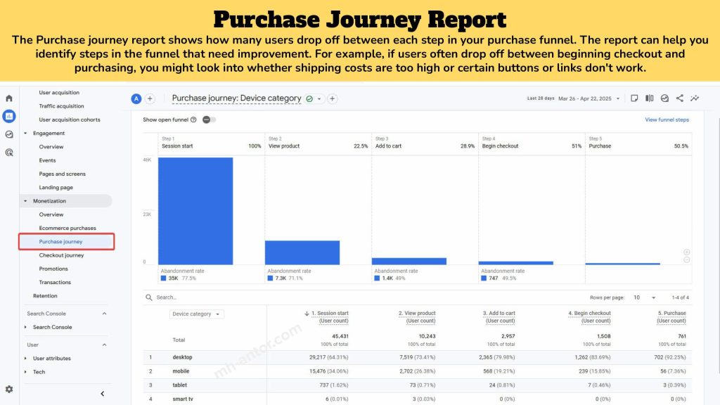This screenshot has height=405, width=720.
Task: Expand the Tech tree item
Action: (25, 372)
